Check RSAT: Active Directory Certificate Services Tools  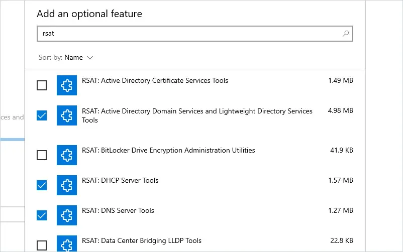tap(42, 85)
